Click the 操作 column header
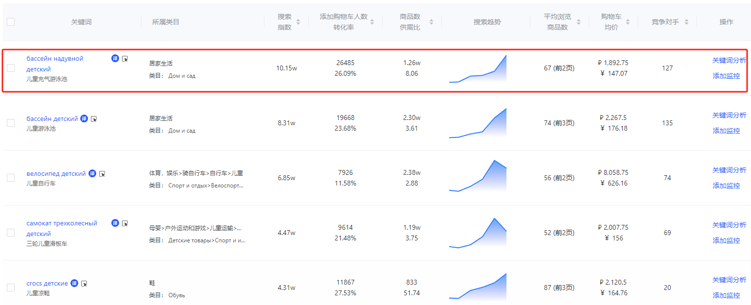The height and width of the screenshot is (305, 751). click(x=726, y=22)
